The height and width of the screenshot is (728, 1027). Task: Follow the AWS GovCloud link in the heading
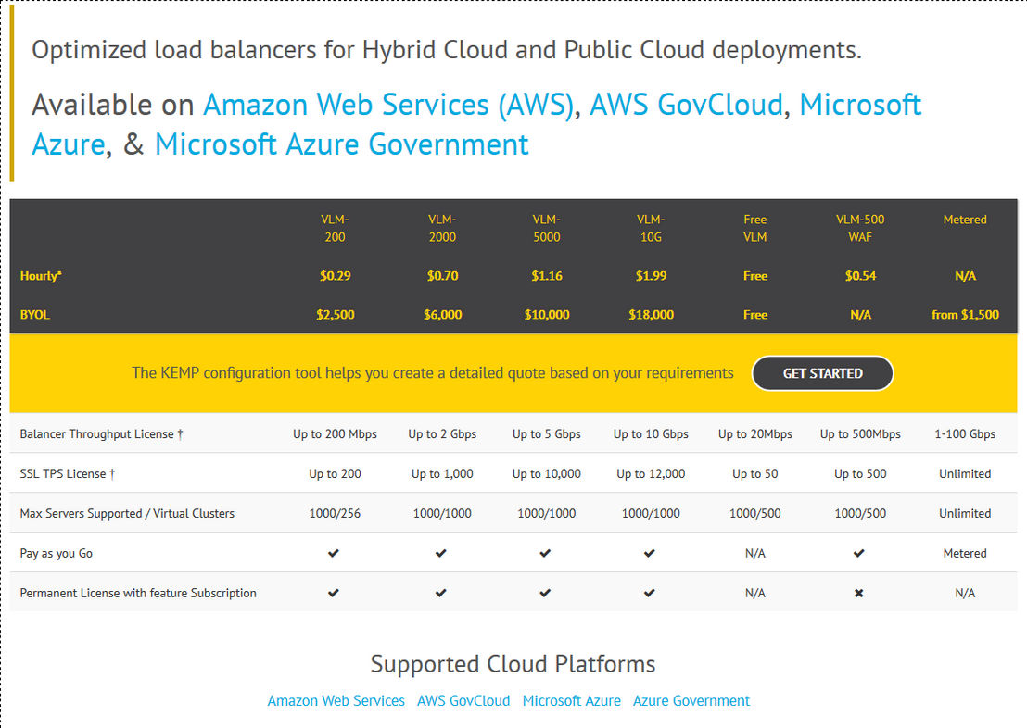[687, 105]
